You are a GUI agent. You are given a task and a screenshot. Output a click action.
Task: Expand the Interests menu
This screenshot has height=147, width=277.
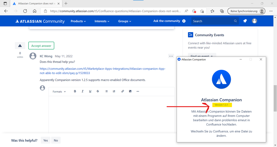102,21
